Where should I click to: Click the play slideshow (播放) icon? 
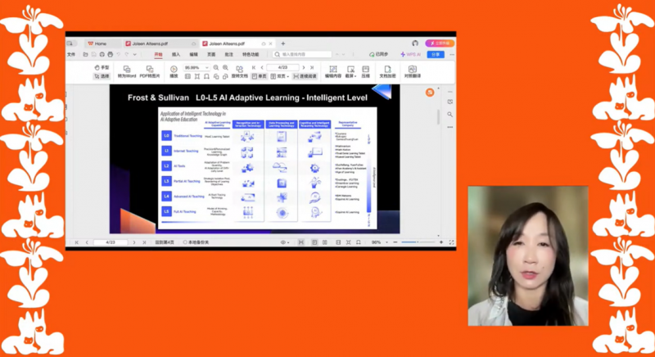coord(174,69)
